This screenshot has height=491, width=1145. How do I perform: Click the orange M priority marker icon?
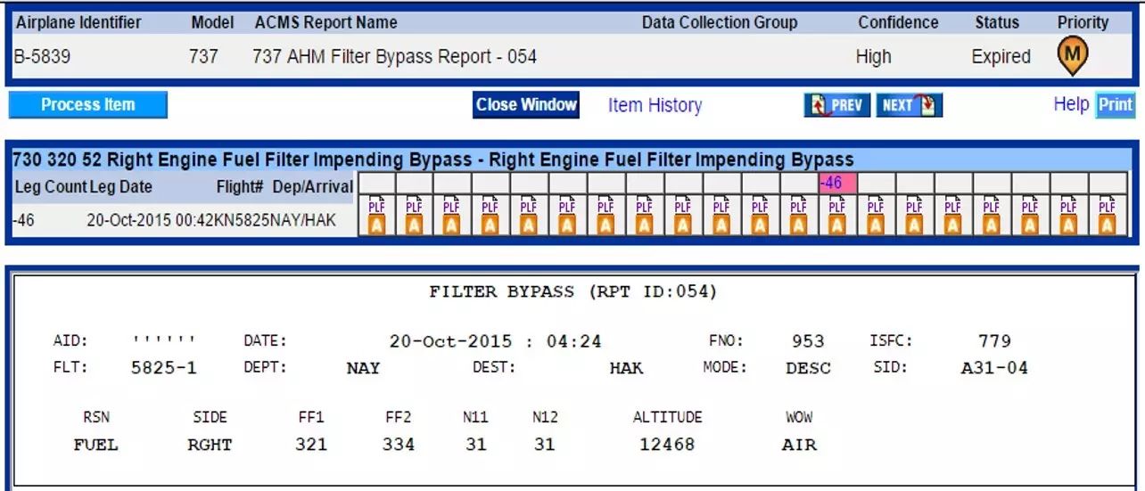pyautogui.click(x=1073, y=57)
